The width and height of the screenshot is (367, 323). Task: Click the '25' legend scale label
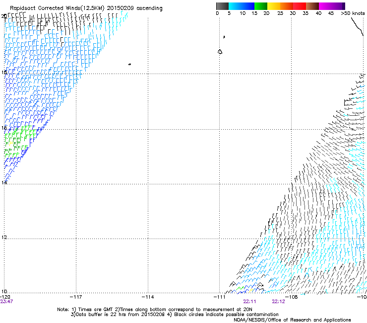(280, 13)
